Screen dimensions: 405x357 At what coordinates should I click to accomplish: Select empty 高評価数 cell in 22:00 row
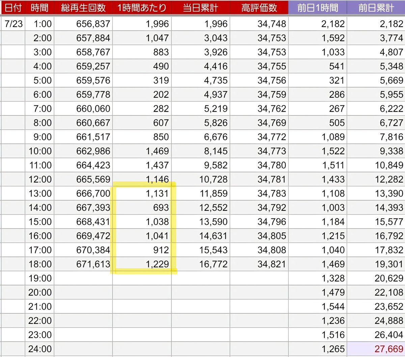tap(259, 321)
